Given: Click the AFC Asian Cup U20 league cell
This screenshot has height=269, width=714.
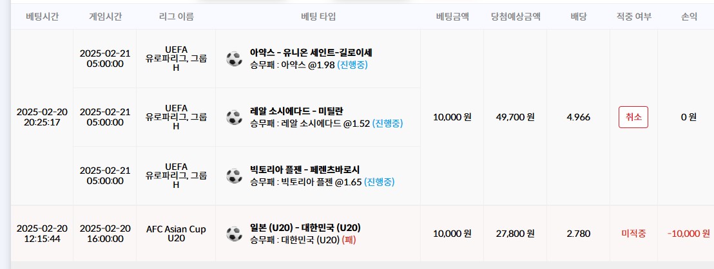Looking at the screenshot, I should [x=176, y=234].
